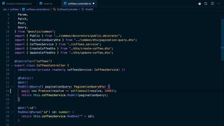Click the 5000 timeout value

(x=108, y=91)
